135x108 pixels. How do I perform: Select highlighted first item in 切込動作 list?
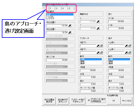coord(60,14)
